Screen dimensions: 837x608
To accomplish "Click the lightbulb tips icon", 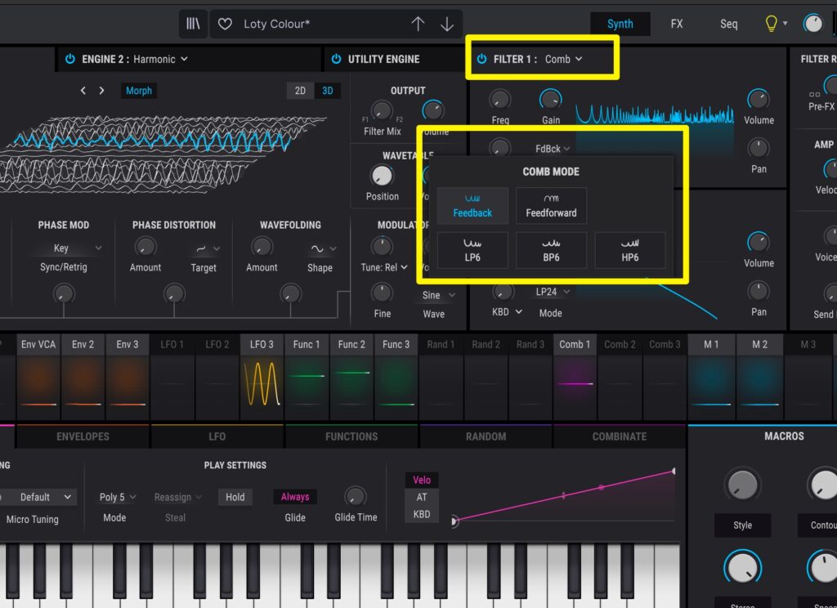I will (771, 24).
